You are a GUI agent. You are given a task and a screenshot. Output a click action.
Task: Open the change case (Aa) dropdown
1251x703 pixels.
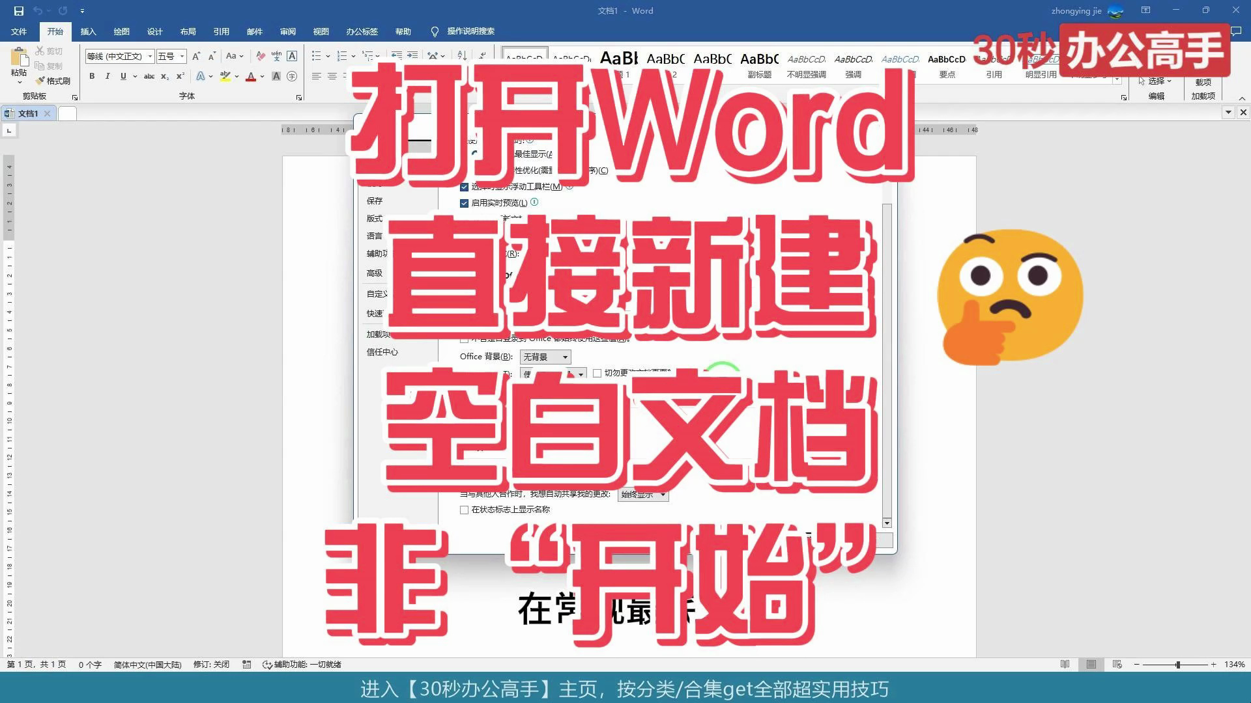click(x=235, y=56)
